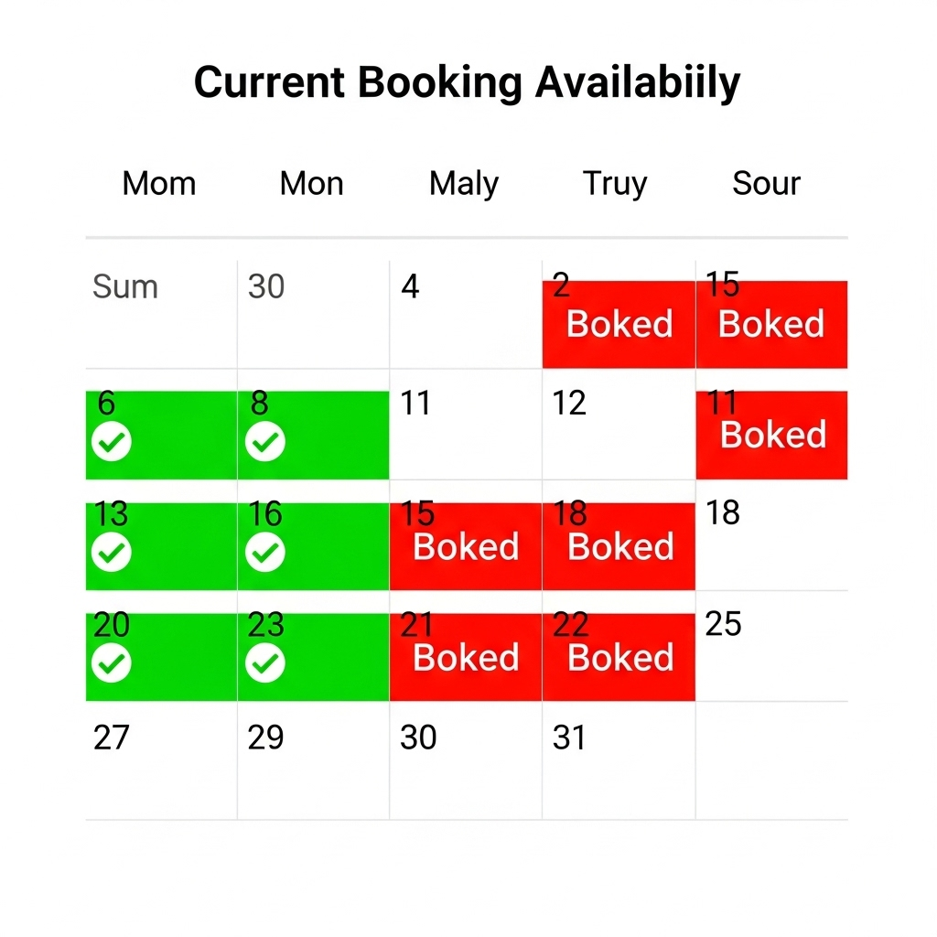Click the "Boked" label on day 2
937x937 pixels.
coord(619,325)
